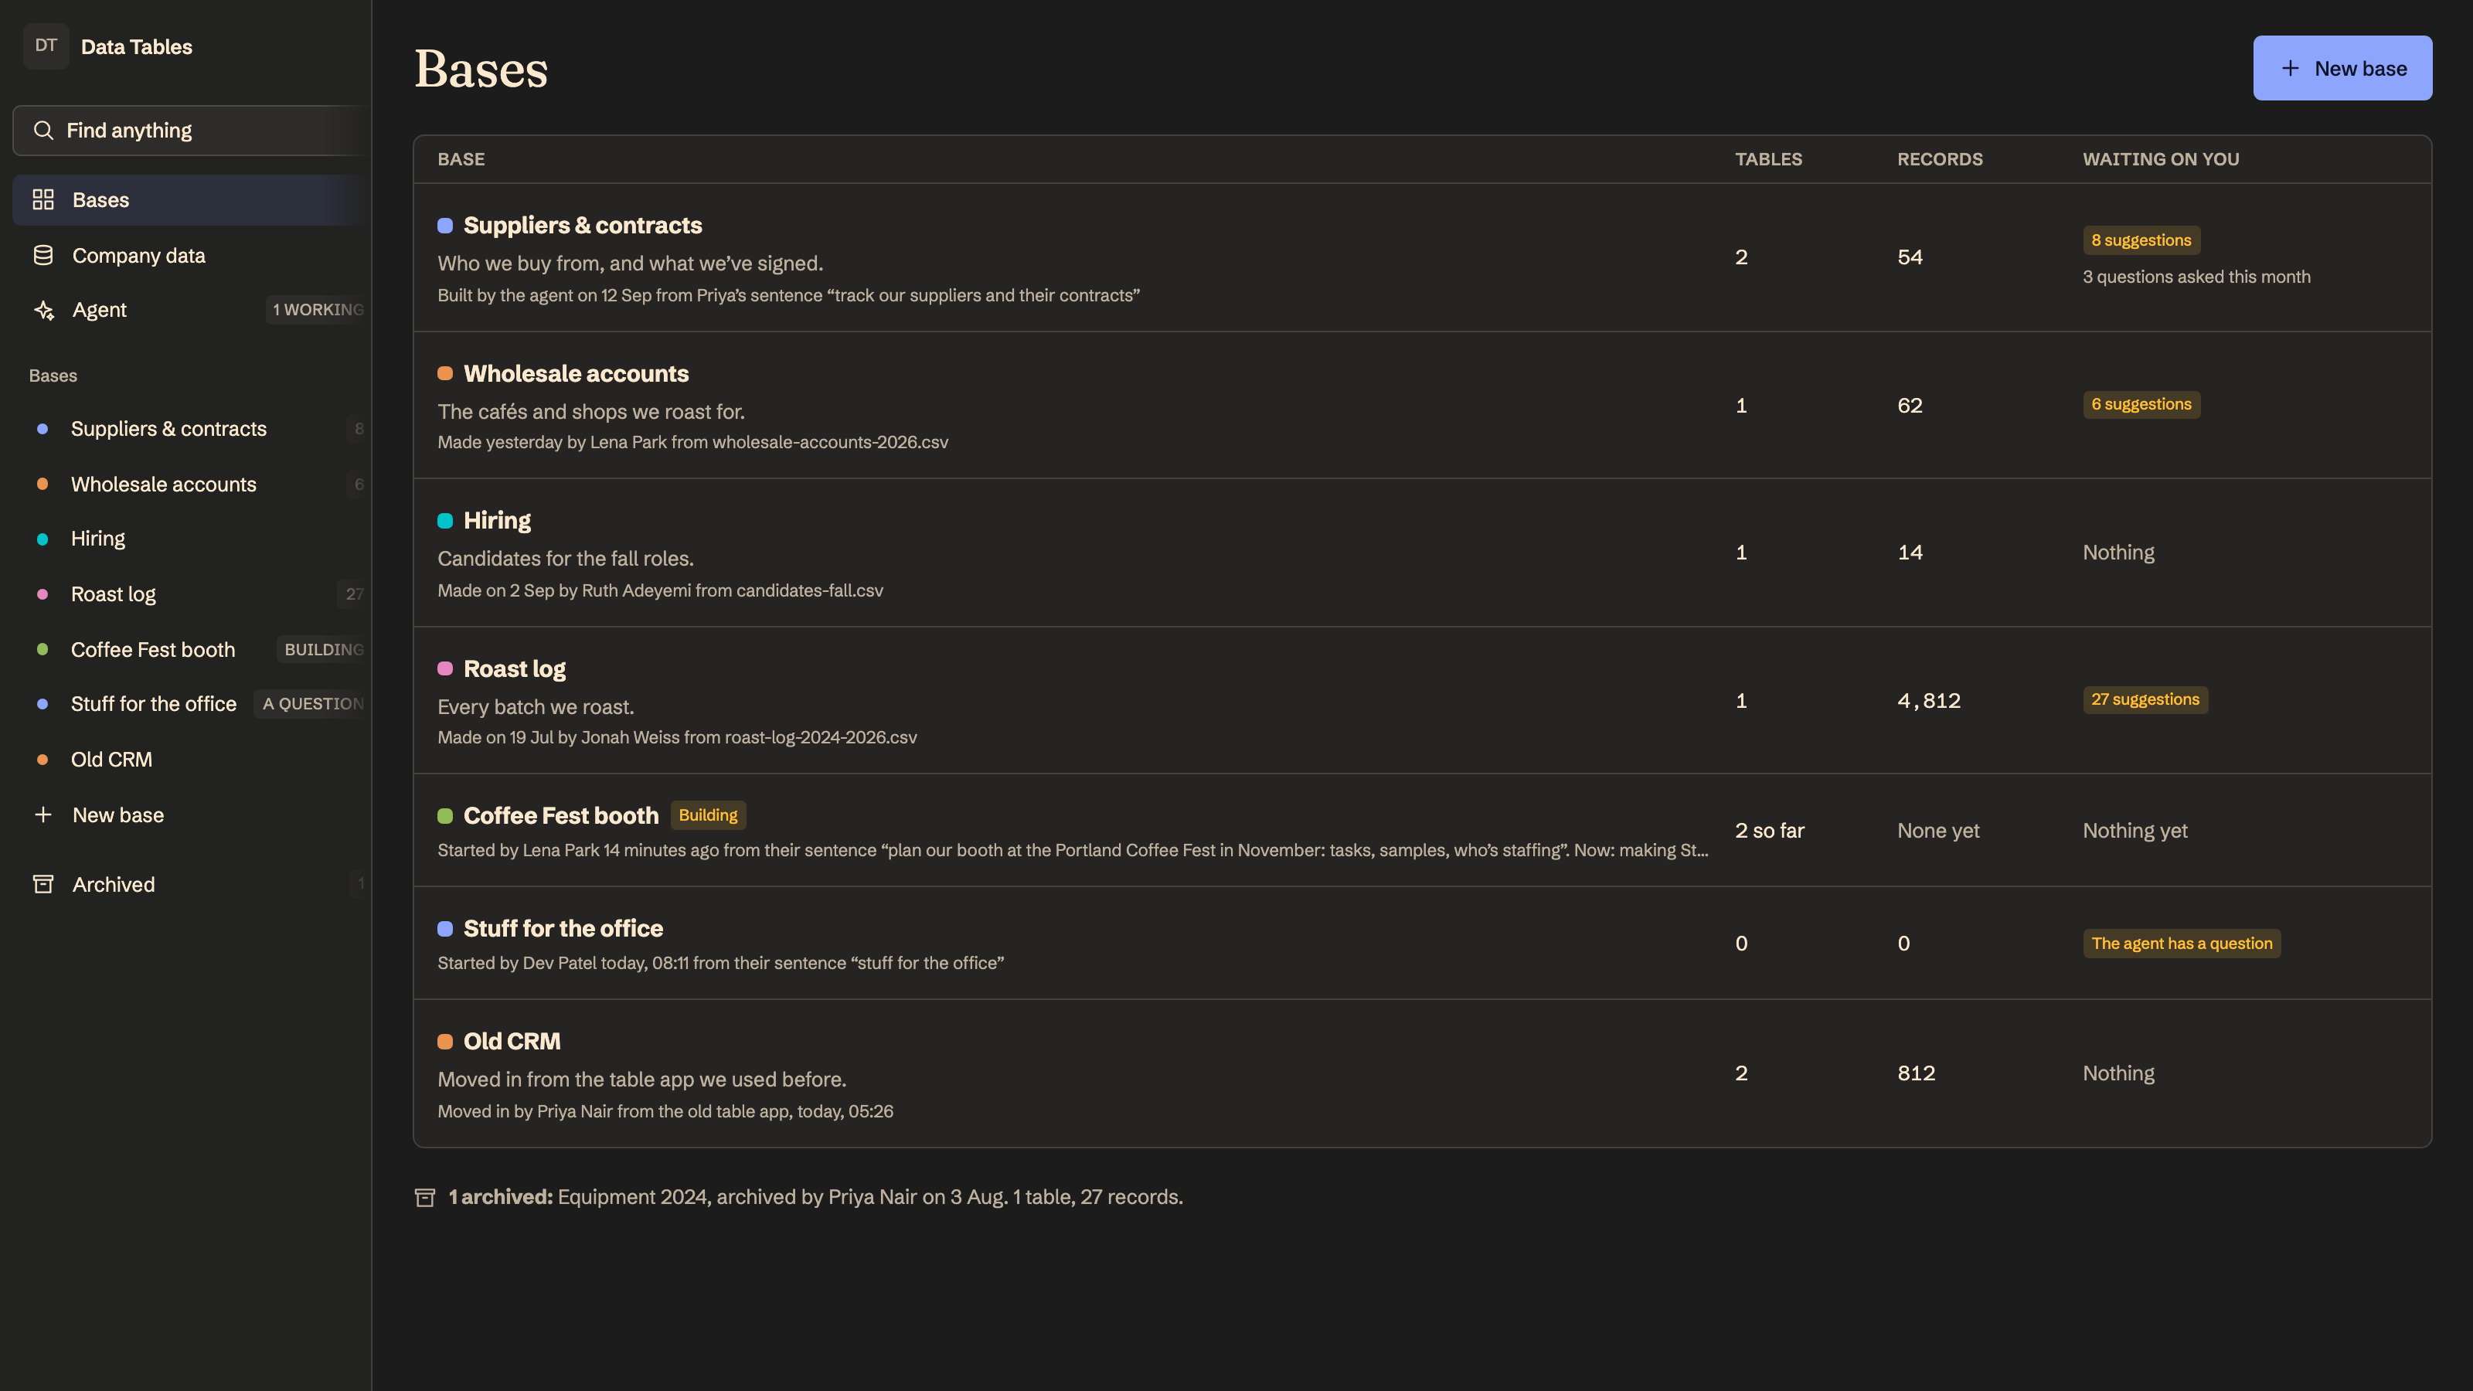
Task: Select Hiring in sidebar list
Action: pyautogui.click(x=192, y=539)
